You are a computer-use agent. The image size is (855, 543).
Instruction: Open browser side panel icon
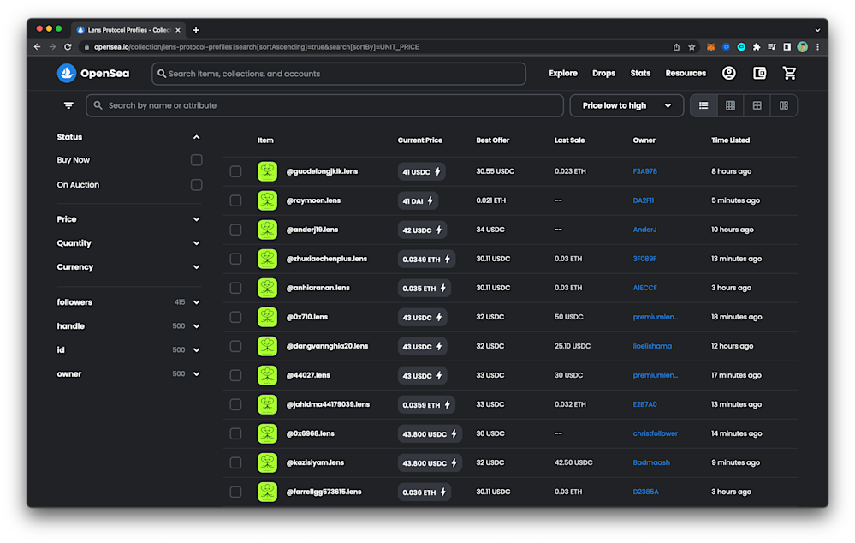click(x=787, y=47)
